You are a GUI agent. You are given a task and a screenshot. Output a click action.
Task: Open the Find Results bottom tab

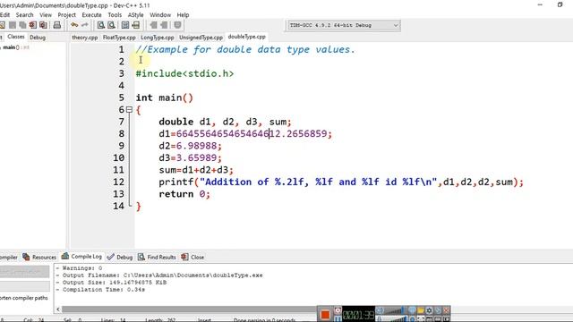pyautogui.click(x=158, y=257)
